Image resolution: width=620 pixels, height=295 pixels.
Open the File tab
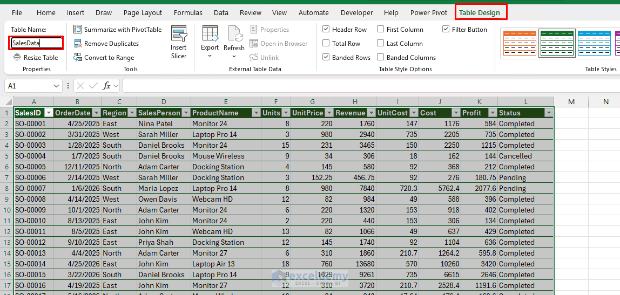click(17, 12)
